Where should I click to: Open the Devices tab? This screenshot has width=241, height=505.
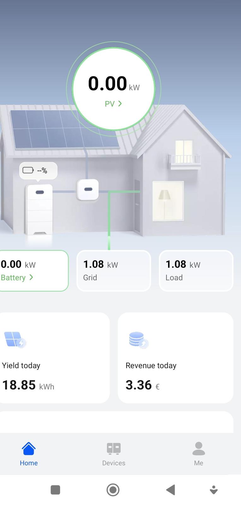click(114, 454)
